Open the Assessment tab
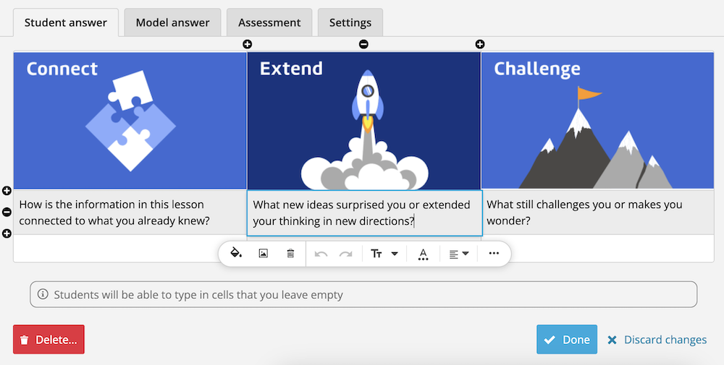The image size is (724, 365). coord(269,22)
